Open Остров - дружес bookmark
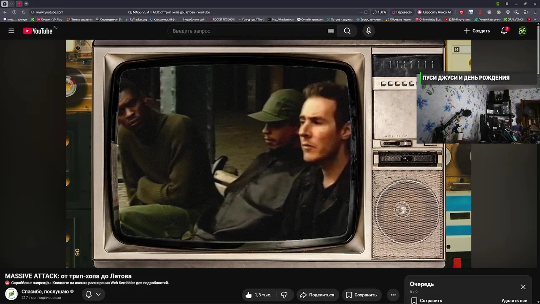 (x=339, y=19)
